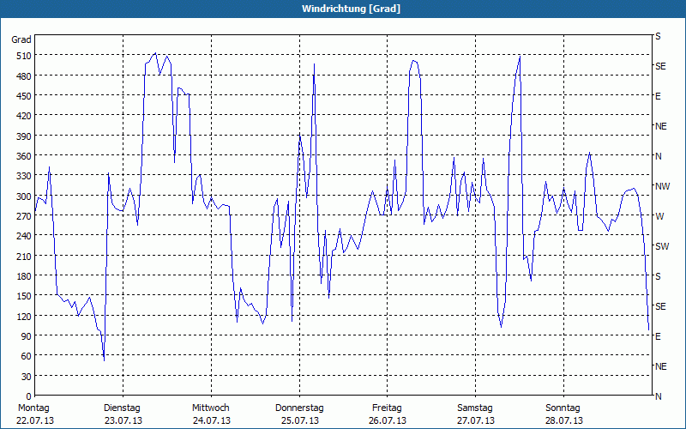Select the 60 y-axis tick label

pos(26,356)
